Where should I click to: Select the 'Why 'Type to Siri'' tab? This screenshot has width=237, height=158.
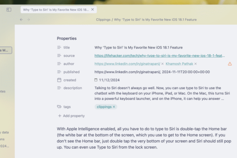[59, 10]
